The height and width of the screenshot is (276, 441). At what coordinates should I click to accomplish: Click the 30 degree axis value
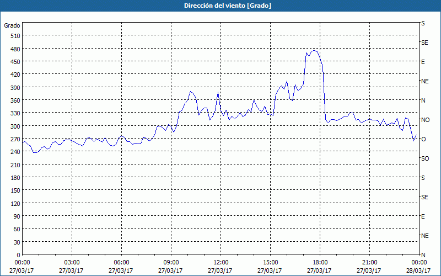click(x=17, y=242)
